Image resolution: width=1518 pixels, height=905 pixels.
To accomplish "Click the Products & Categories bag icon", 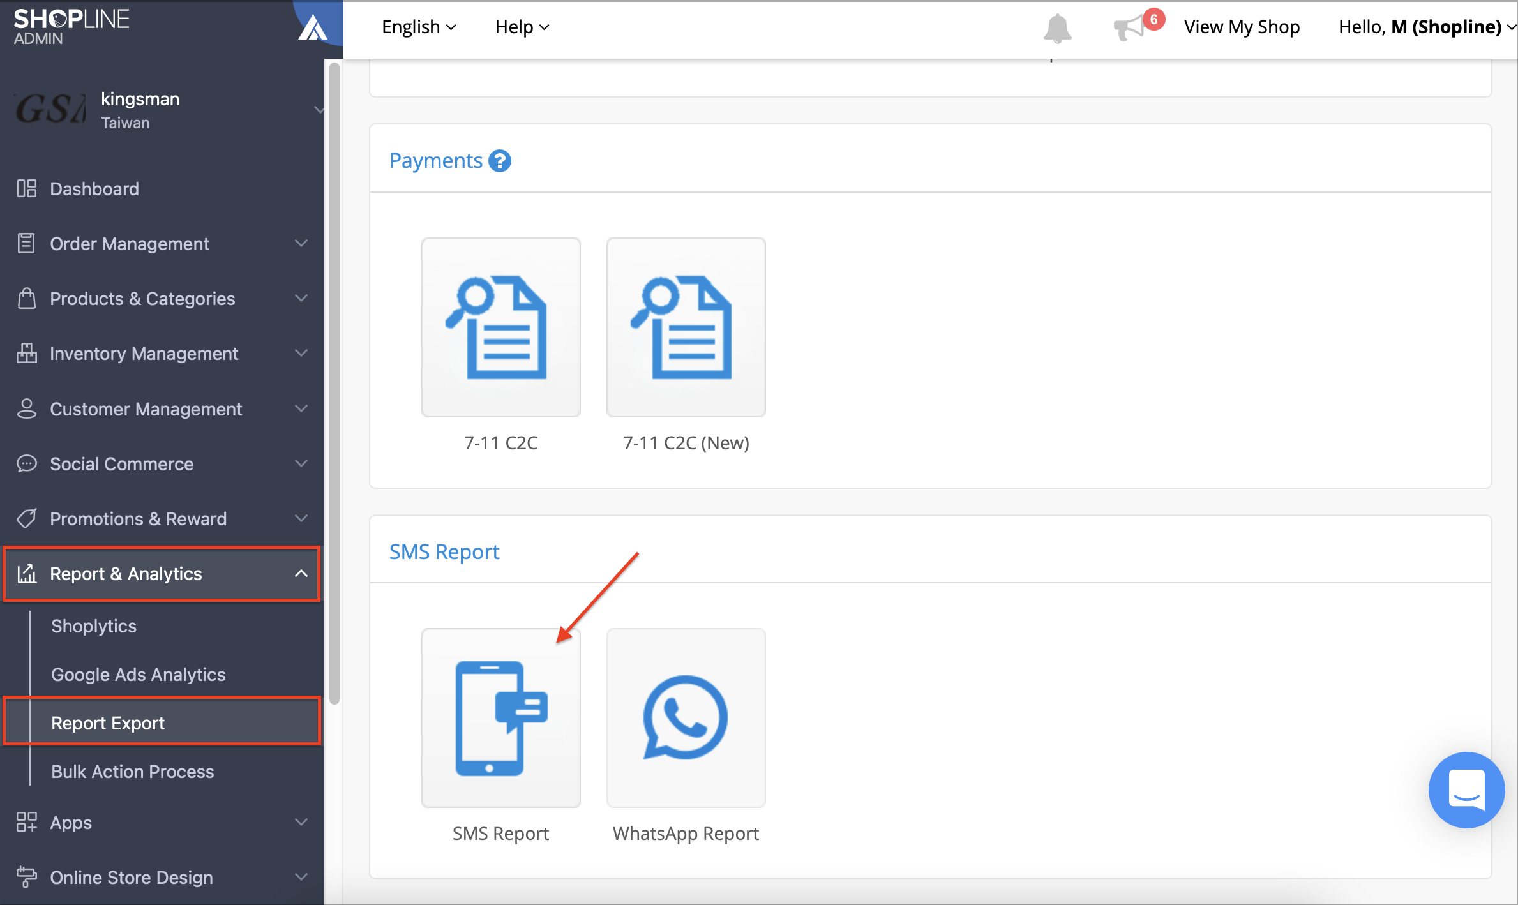I will 26,298.
